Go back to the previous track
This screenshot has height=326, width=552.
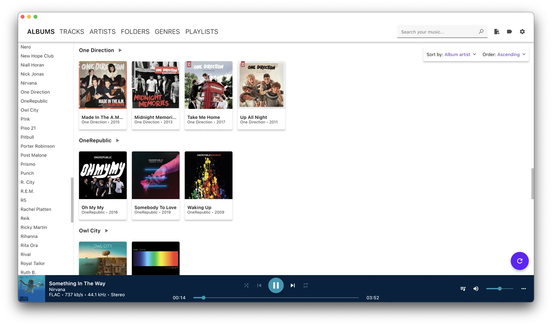pos(259,285)
